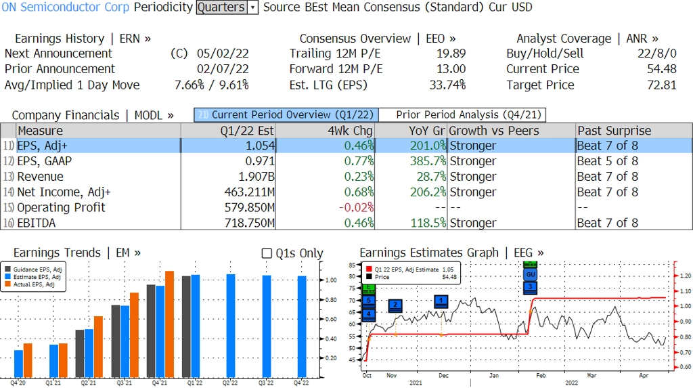Viewport: 693px width, 388px height.
Task: Click event marker numbered 4 near October
Action: point(369,315)
